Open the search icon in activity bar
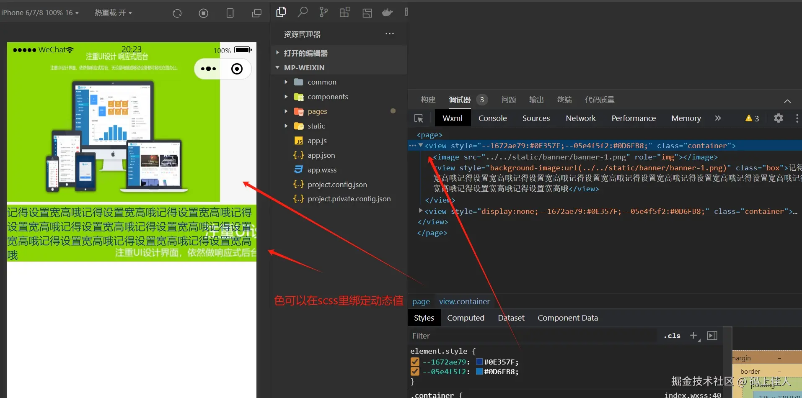Image resolution: width=802 pixels, height=398 pixels. coord(303,12)
